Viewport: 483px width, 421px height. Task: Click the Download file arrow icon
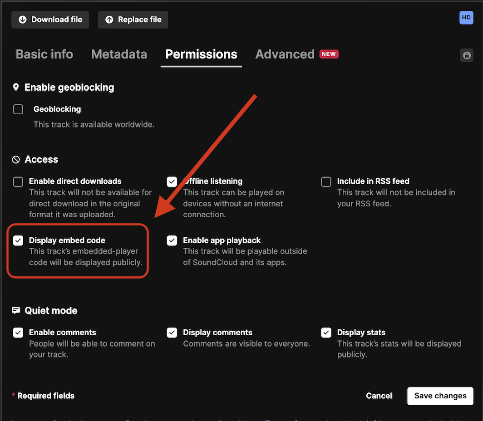click(22, 20)
